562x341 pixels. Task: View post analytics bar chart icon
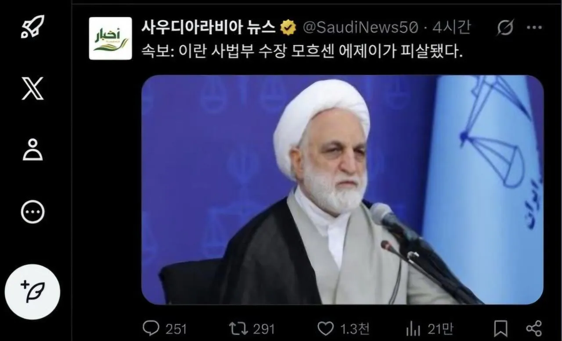413,328
